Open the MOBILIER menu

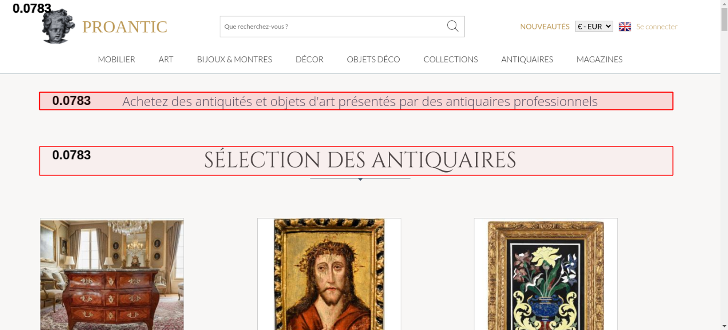click(x=116, y=59)
